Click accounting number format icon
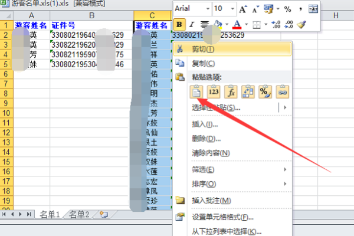Viewport: 354px width, 236px height. (x=268, y=9)
